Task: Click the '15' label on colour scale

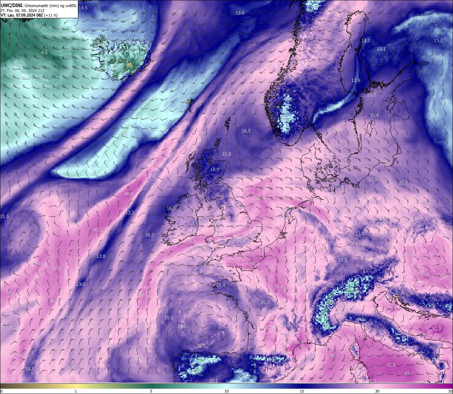Action: click(x=302, y=391)
